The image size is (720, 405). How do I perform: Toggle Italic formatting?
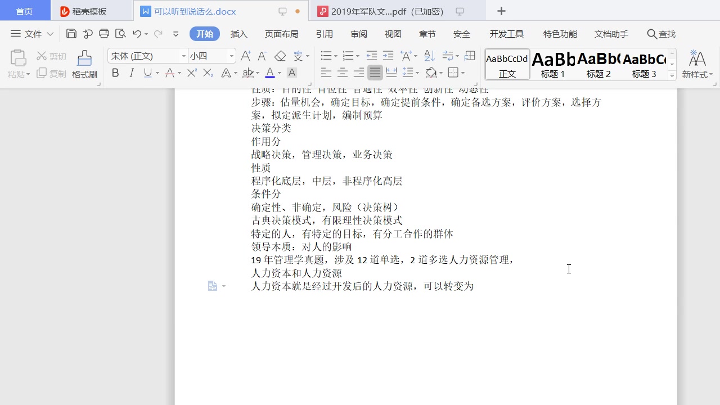(x=132, y=73)
